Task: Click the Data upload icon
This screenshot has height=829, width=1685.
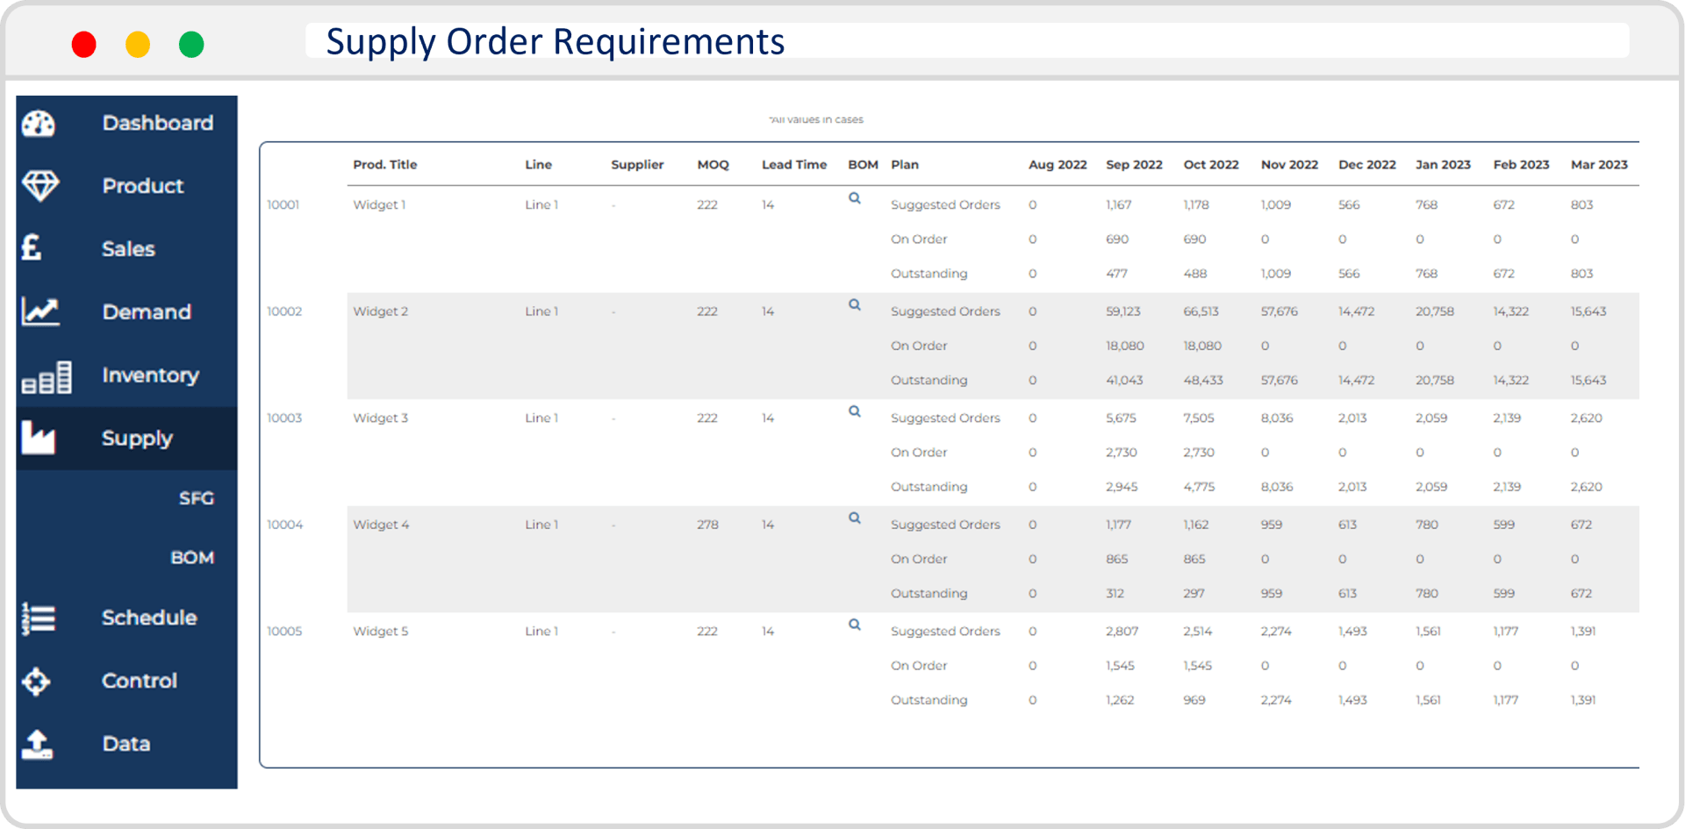Action: 38,744
